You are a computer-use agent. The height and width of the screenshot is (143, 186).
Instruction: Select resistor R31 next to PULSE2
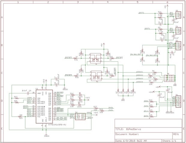[x=75, y=58]
